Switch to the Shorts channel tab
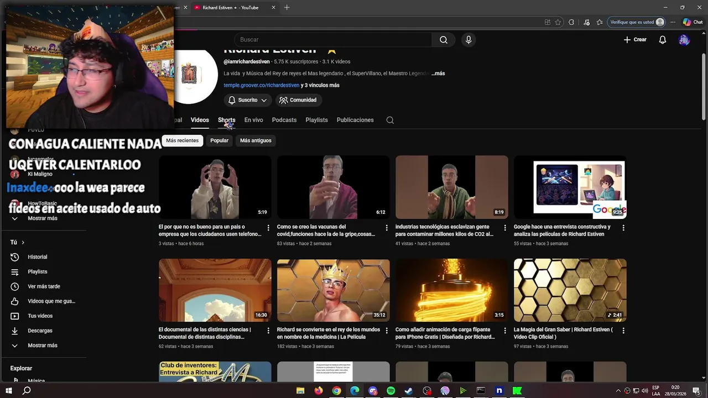708x398 pixels. click(x=226, y=120)
